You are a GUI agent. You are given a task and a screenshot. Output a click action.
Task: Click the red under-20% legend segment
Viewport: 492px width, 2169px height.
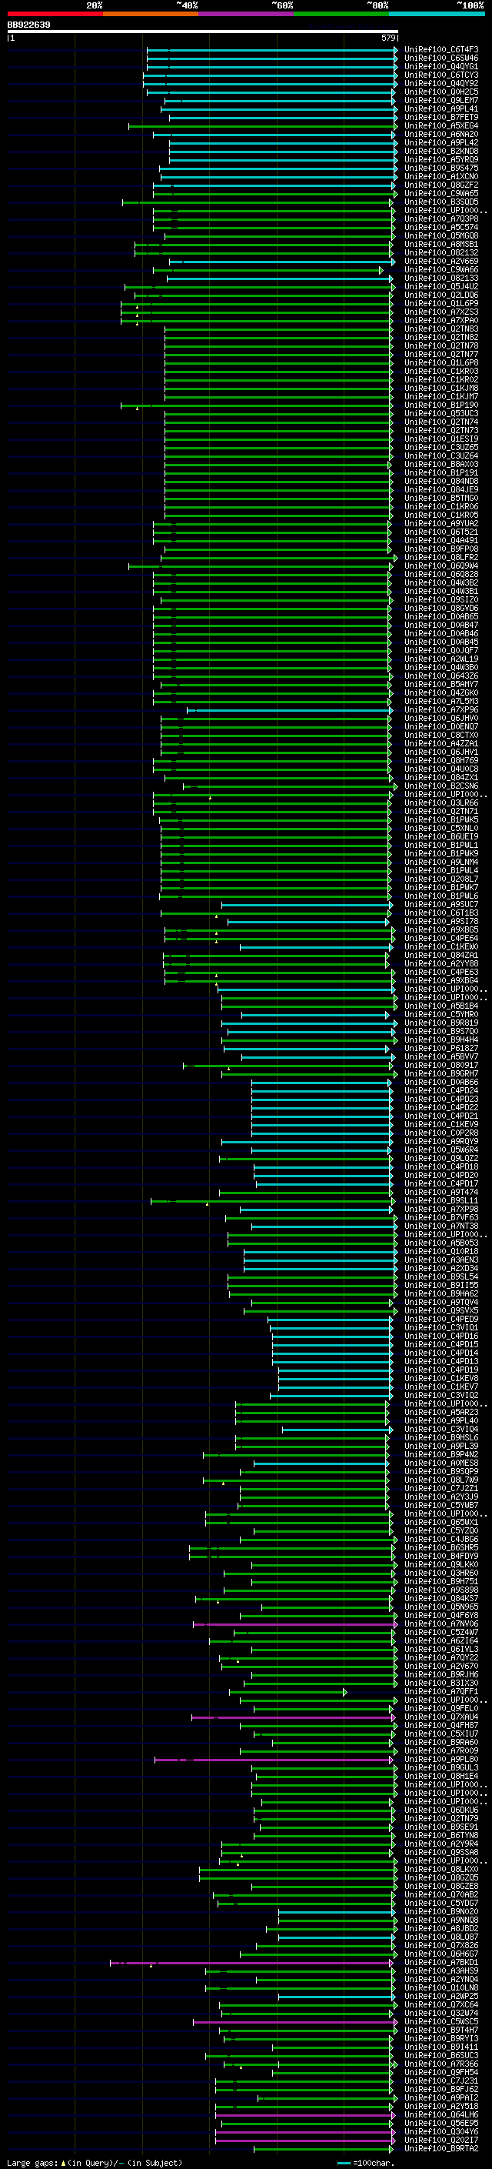point(55,15)
